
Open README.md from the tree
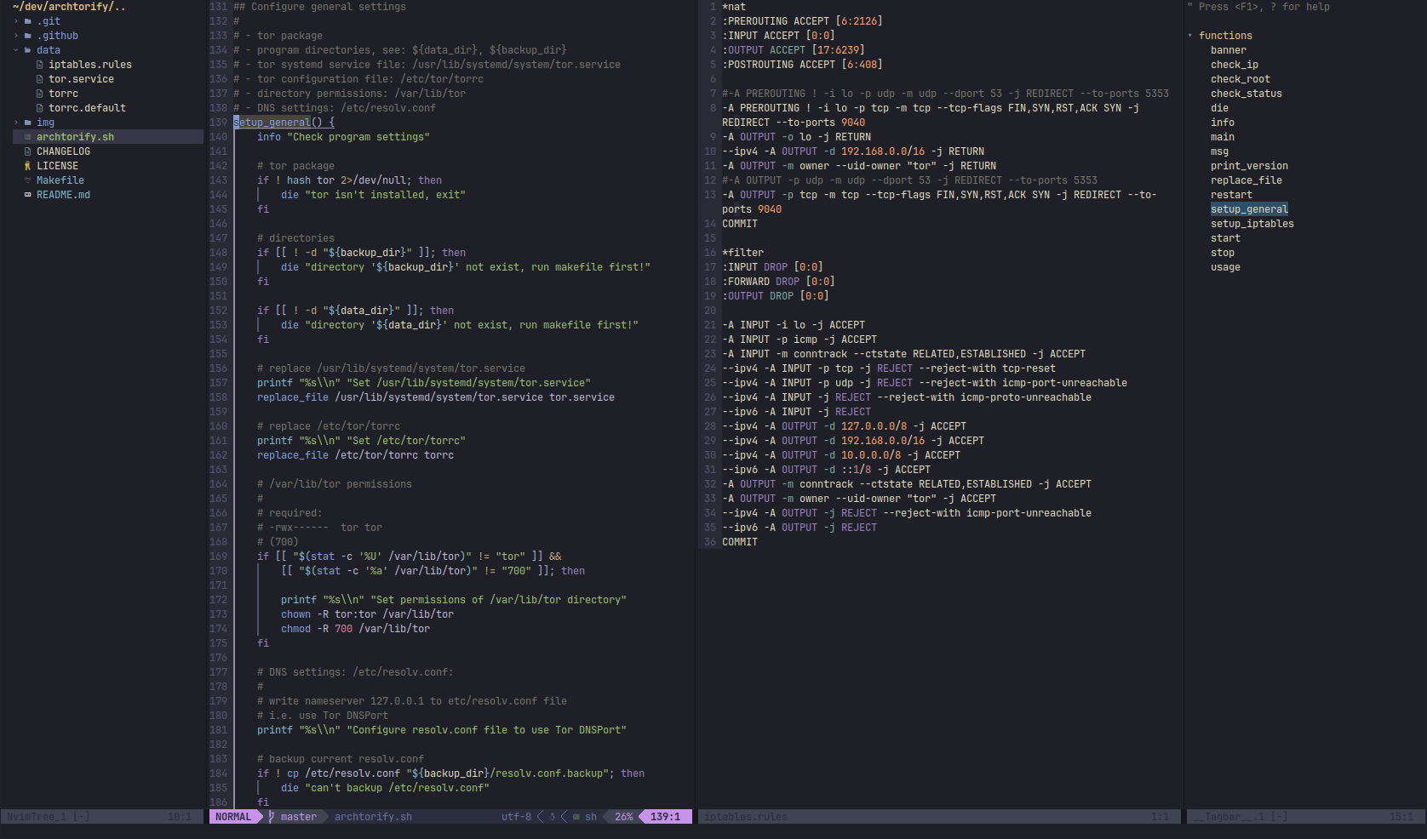63,195
